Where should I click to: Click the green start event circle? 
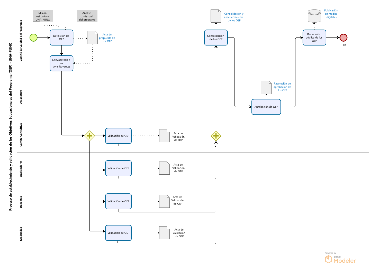coord(33,37)
